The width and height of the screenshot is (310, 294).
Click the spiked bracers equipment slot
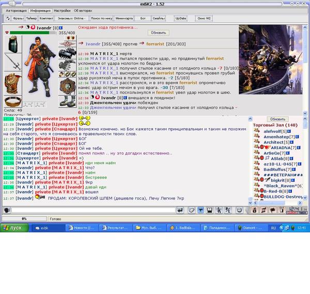(x=67, y=53)
